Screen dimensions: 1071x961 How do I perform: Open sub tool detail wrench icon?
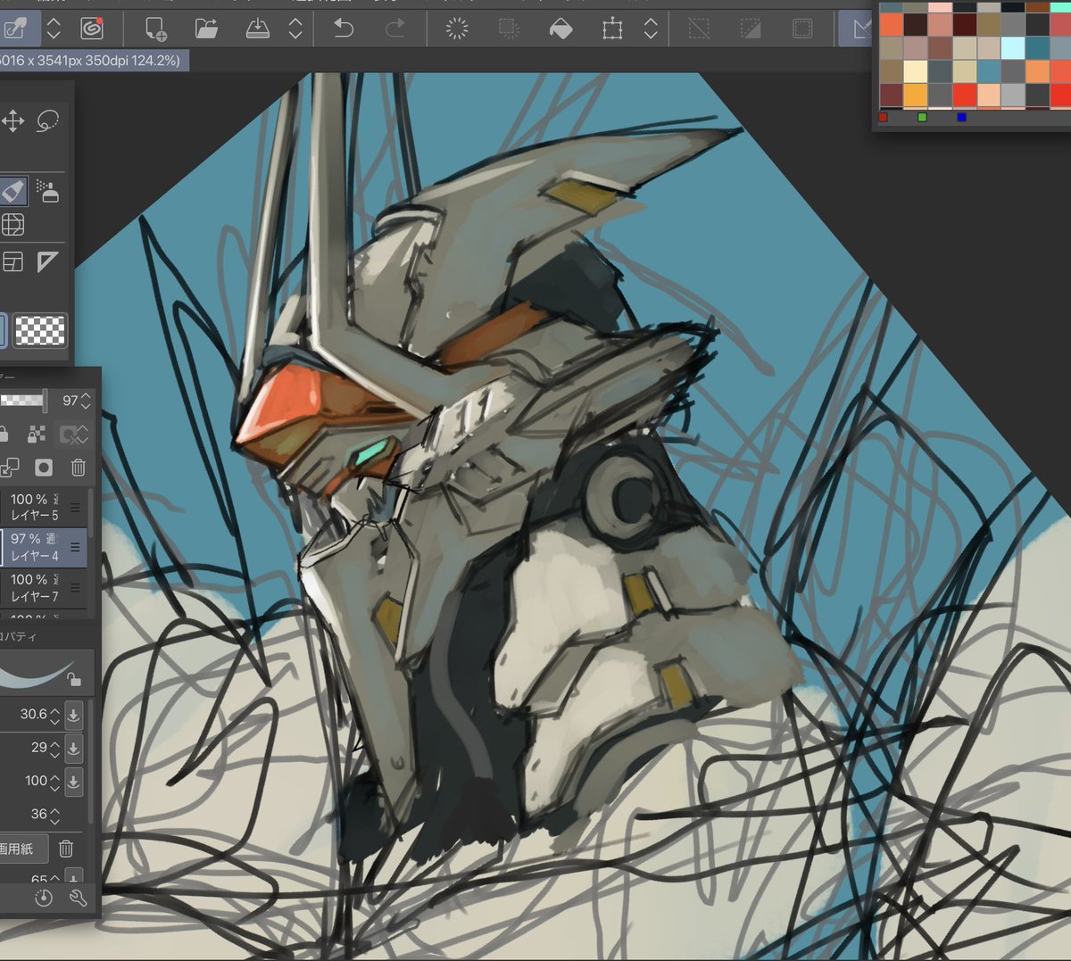(x=78, y=898)
